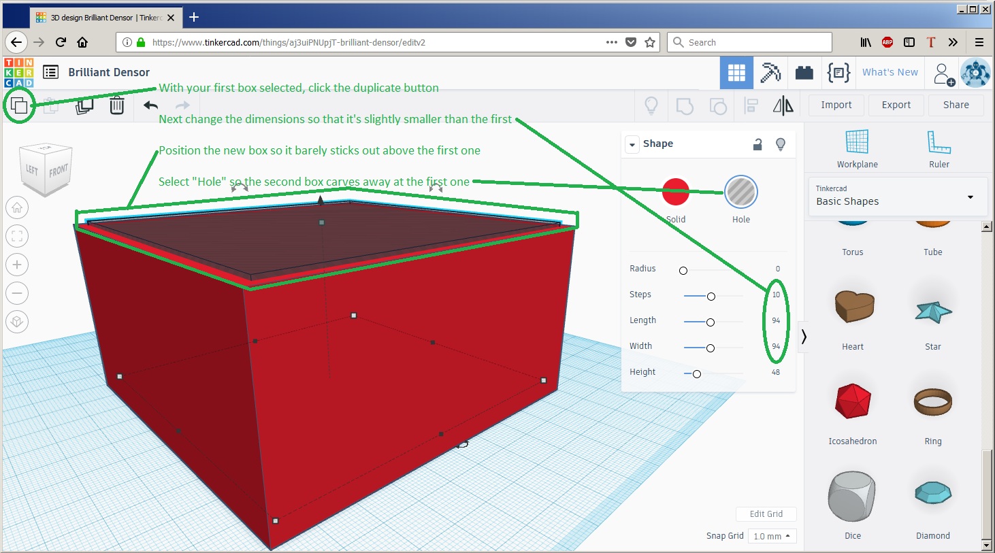Set the shape to Solid

coord(676,192)
